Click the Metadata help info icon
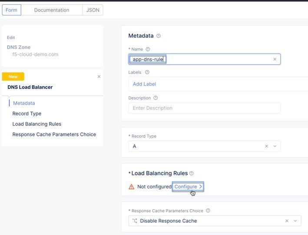 (x=159, y=36)
